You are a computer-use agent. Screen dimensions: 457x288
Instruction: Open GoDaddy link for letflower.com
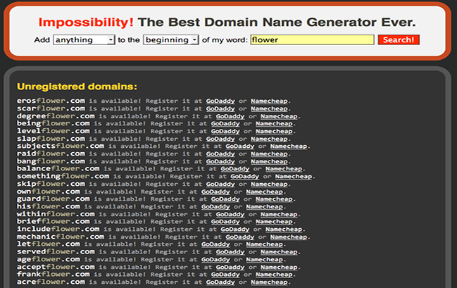point(215,244)
